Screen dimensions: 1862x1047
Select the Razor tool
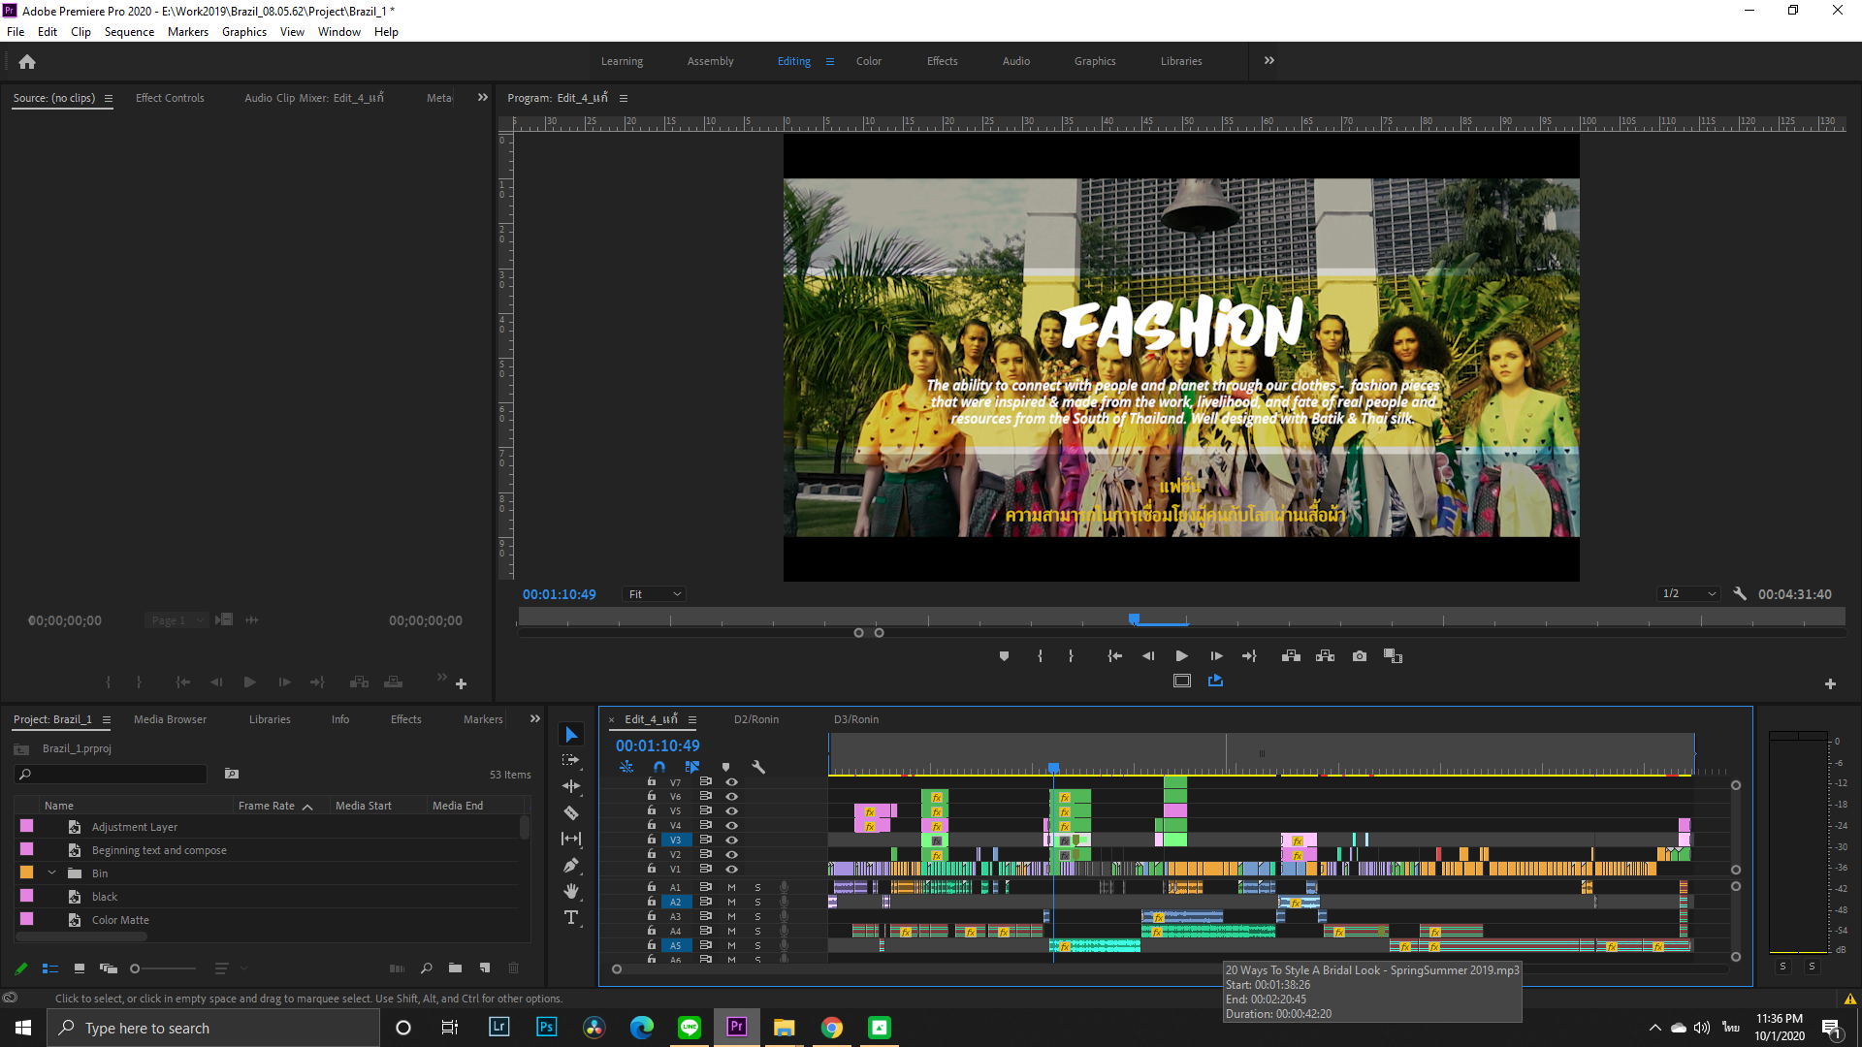coord(571,812)
